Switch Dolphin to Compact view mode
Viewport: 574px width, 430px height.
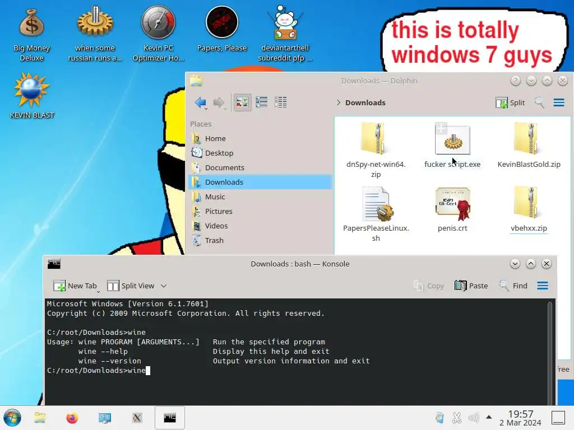(x=261, y=102)
